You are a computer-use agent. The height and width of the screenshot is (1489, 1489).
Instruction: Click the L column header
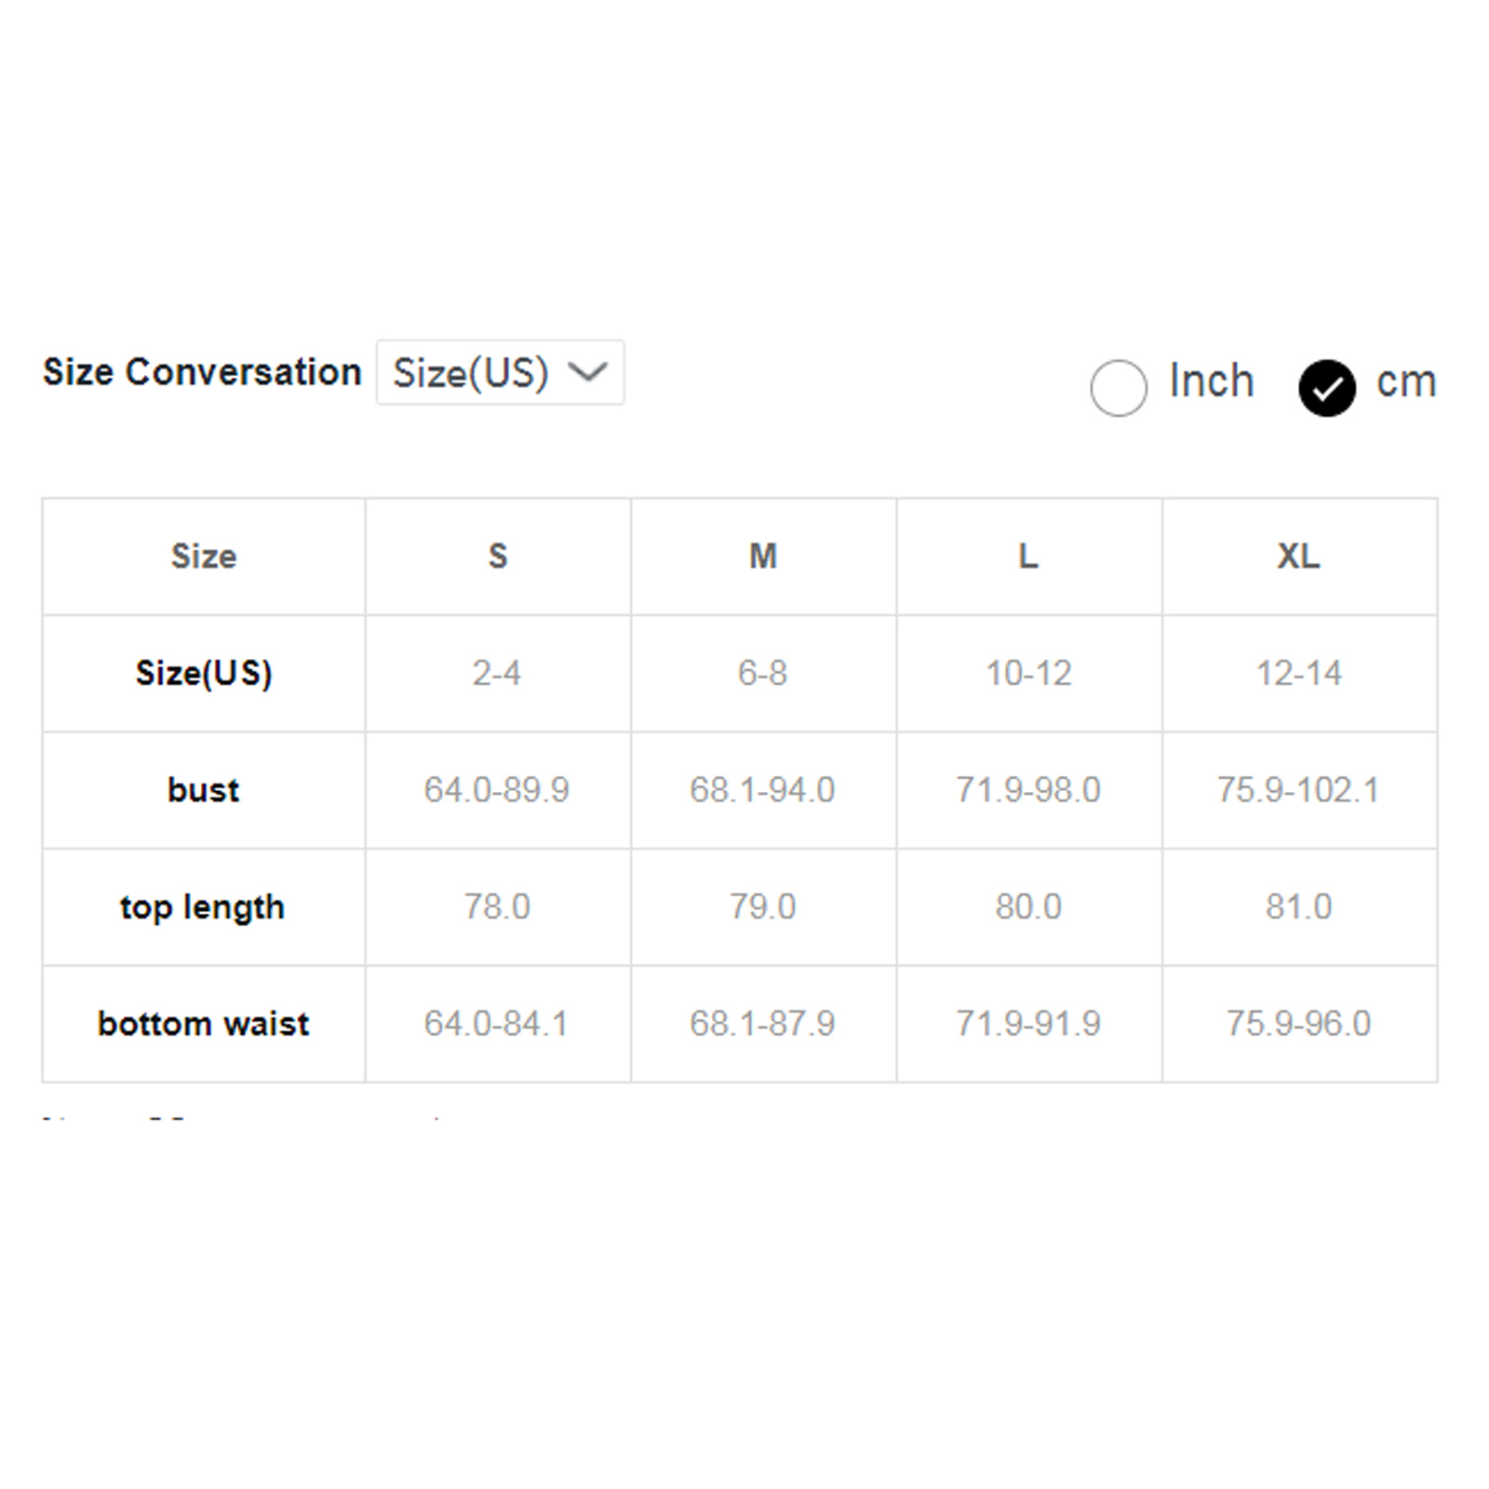pyautogui.click(x=1028, y=557)
